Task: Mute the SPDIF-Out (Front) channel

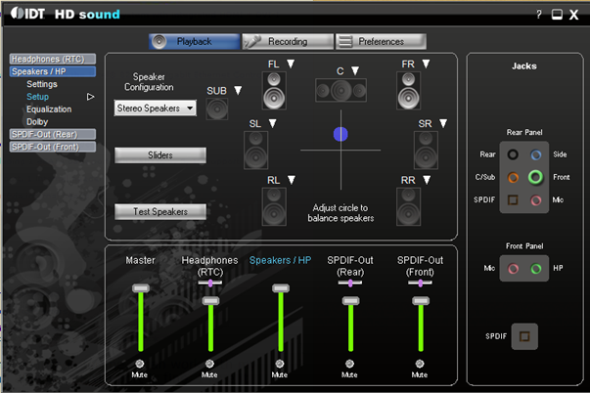Action: [420, 364]
